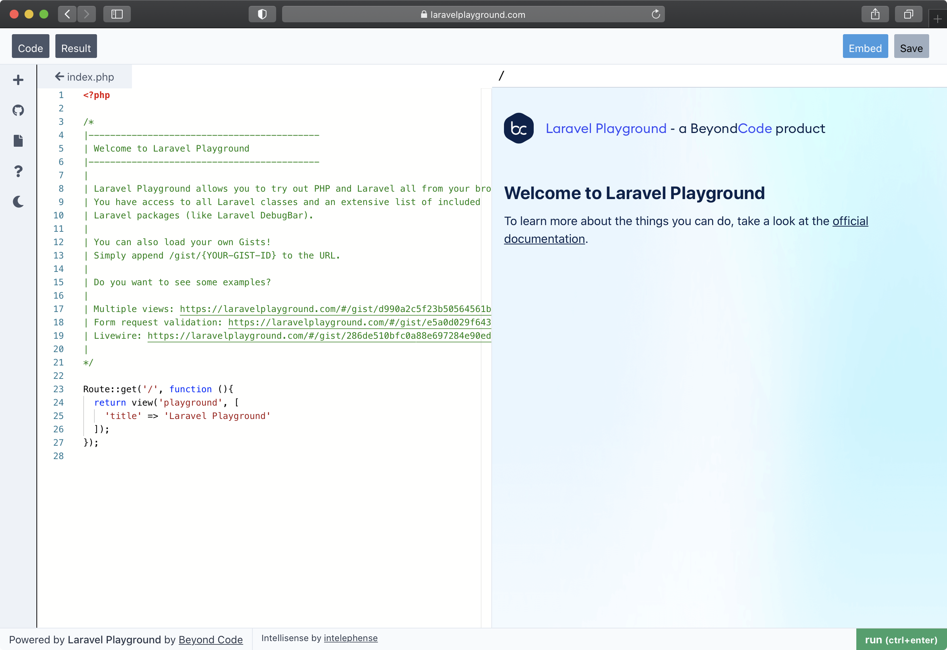Screen dimensions: 947x650
Task: Open the Multiple views gist URL on line 17
Action: (335, 309)
